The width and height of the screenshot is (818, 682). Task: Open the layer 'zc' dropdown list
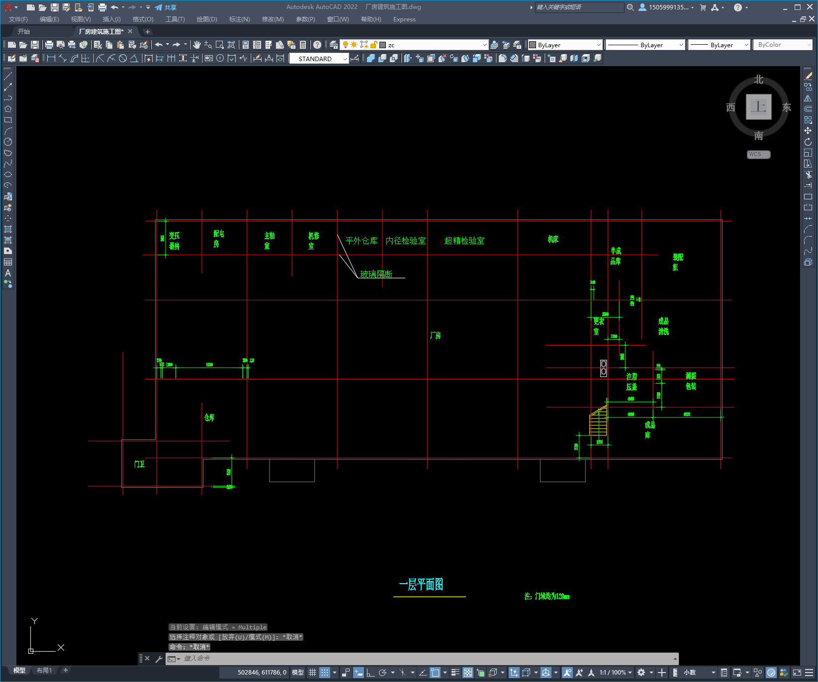pos(485,45)
